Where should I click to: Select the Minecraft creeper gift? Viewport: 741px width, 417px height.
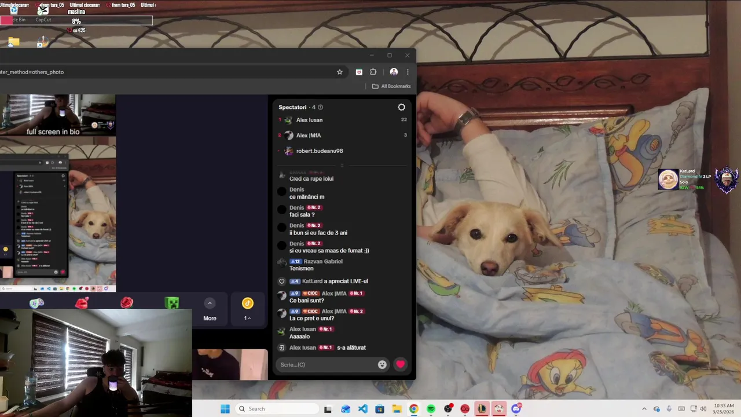point(172,303)
